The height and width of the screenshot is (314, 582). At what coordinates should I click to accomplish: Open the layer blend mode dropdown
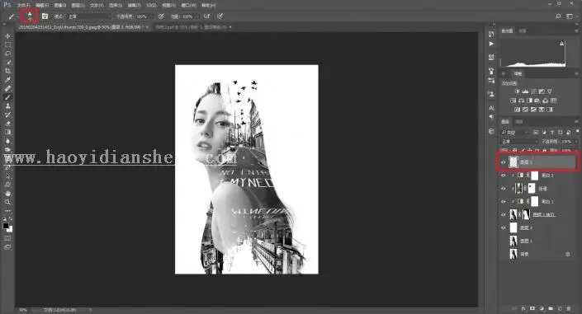point(519,141)
